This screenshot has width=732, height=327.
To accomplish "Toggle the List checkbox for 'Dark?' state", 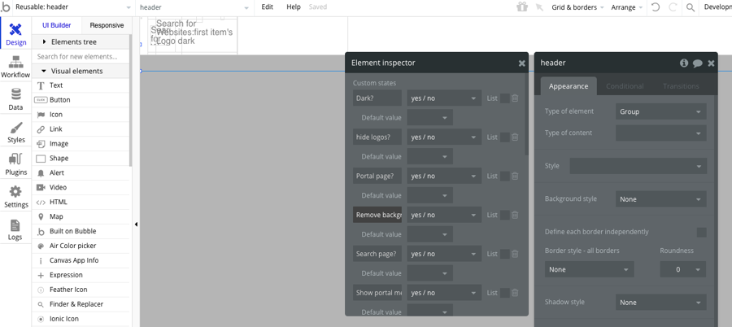I will 504,98.
